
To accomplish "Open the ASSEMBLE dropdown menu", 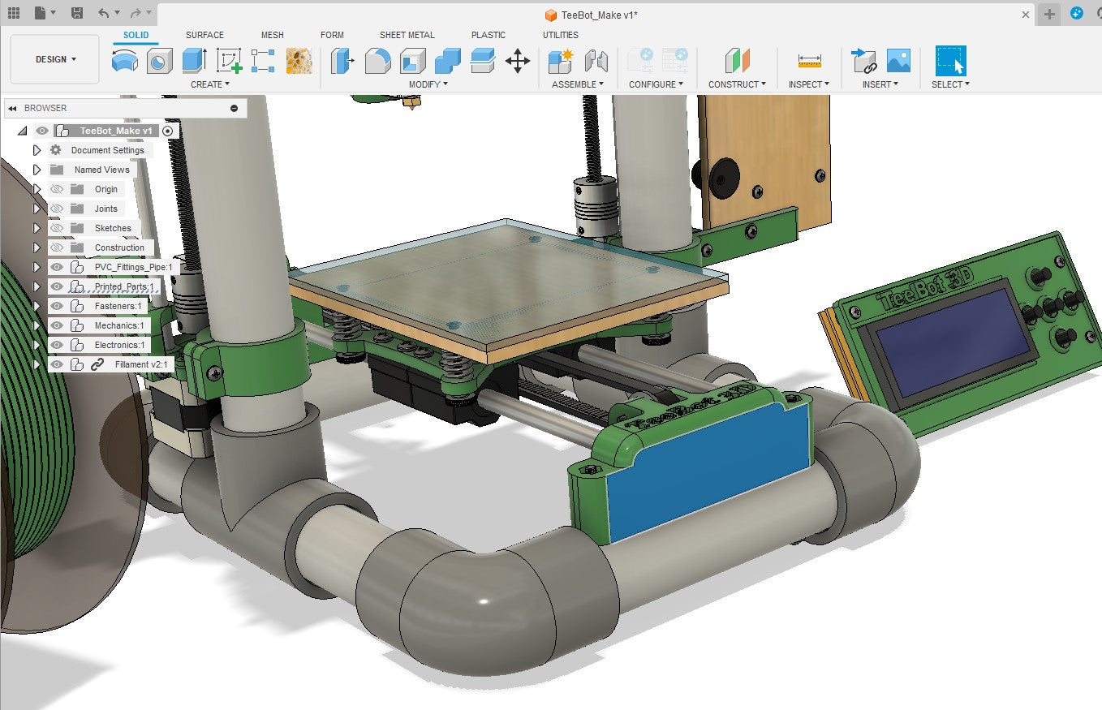I will (x=578, y=84).
